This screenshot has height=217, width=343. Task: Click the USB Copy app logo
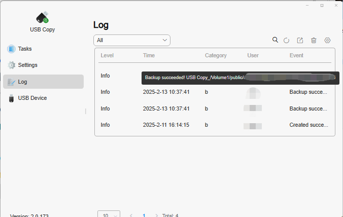[42, 17]
